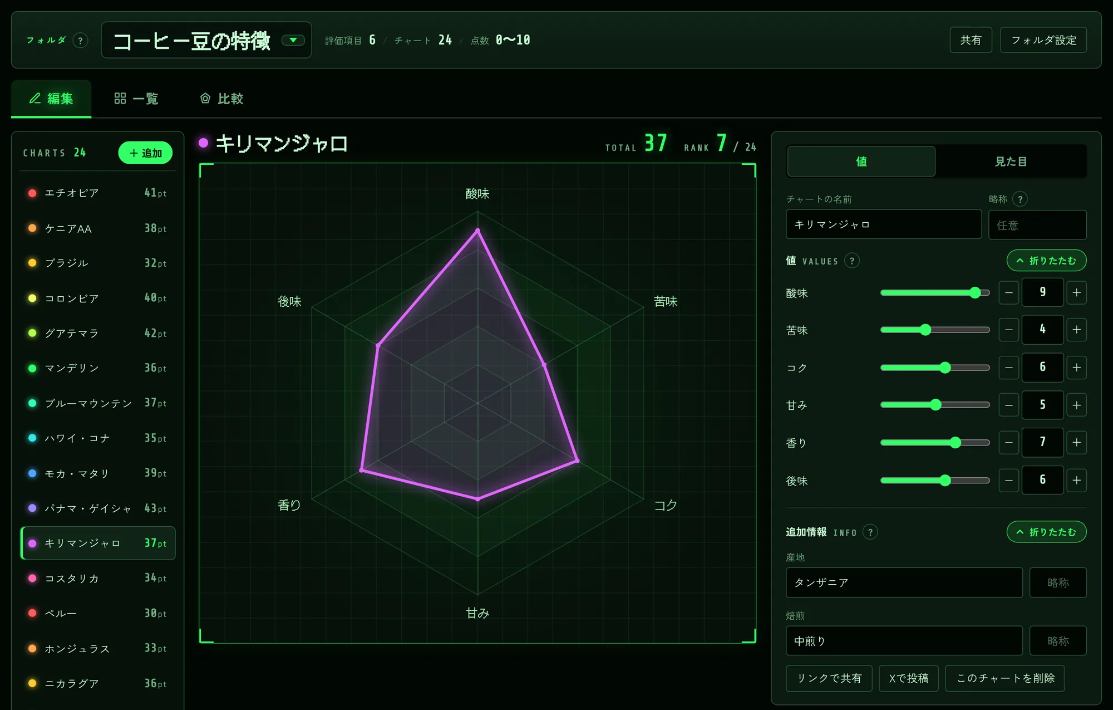
Task: Open help icon beside 略称 label
Action: pos(1020,199)
